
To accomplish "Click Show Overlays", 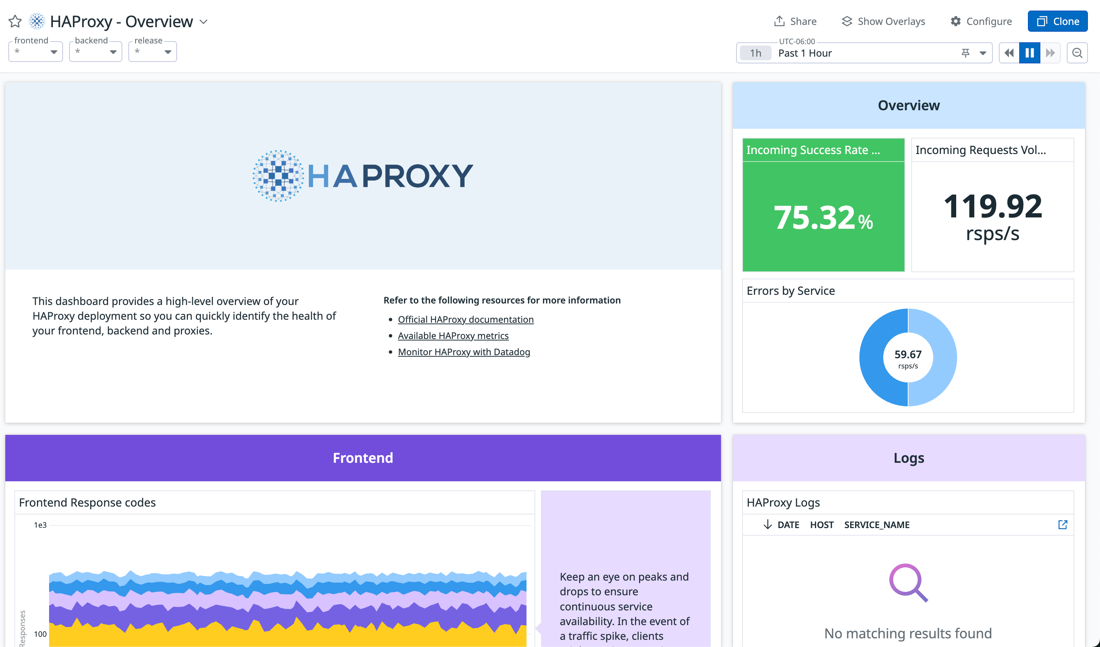I will [883, 22].
